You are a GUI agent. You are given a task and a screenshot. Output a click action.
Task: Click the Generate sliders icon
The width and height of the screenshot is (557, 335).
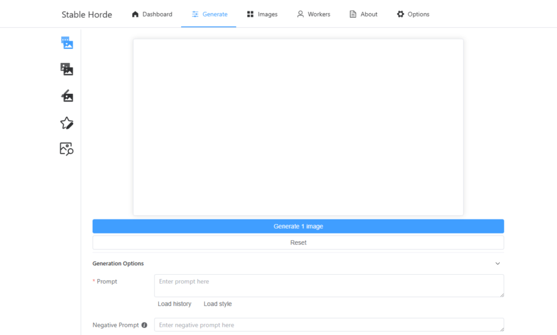click(x=195, y=14)
